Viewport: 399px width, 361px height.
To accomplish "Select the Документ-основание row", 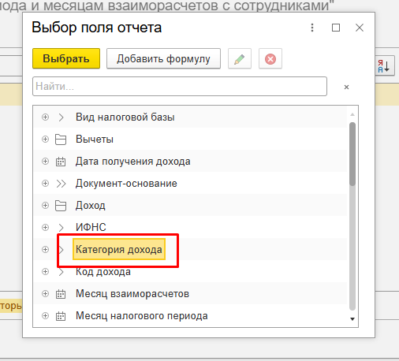I will (x=190, y=183).
